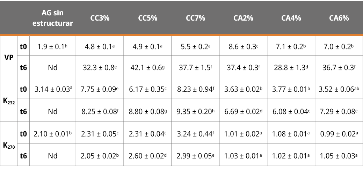Select the cell showing 3.24 ± 0.44
This screenshot has width=363, height=171.
pyautogui.click(x=195, y=134)
